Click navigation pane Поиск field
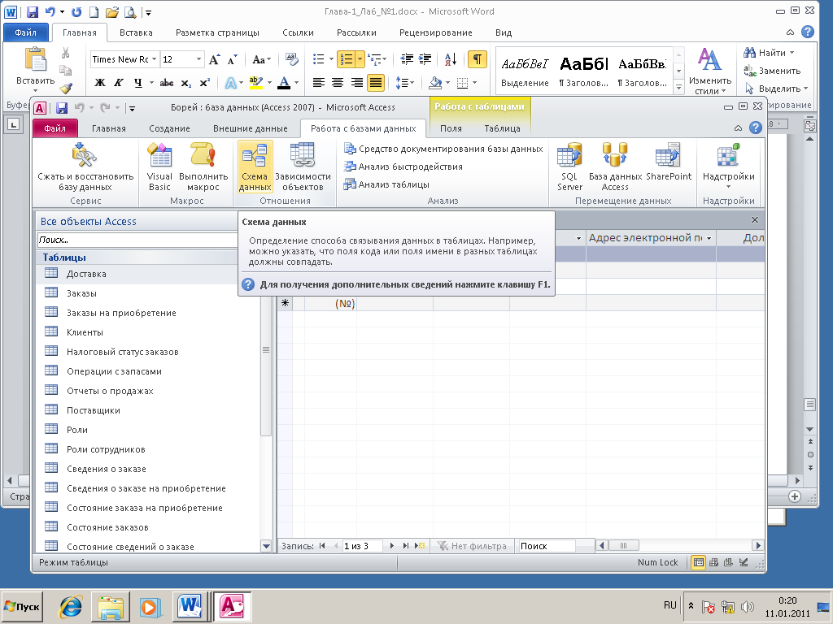Screen dimensions: 833x624 (137, 240)
